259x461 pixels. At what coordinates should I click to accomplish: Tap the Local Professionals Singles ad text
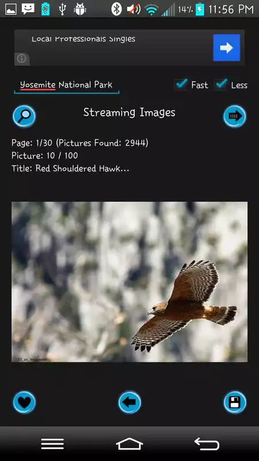(83, 39)
